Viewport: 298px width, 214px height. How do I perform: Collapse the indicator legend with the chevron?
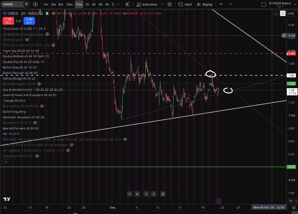point(6,162)
